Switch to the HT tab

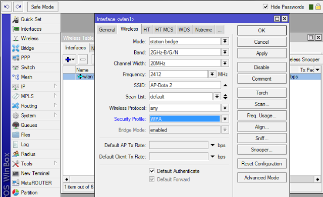coord(147,30)
